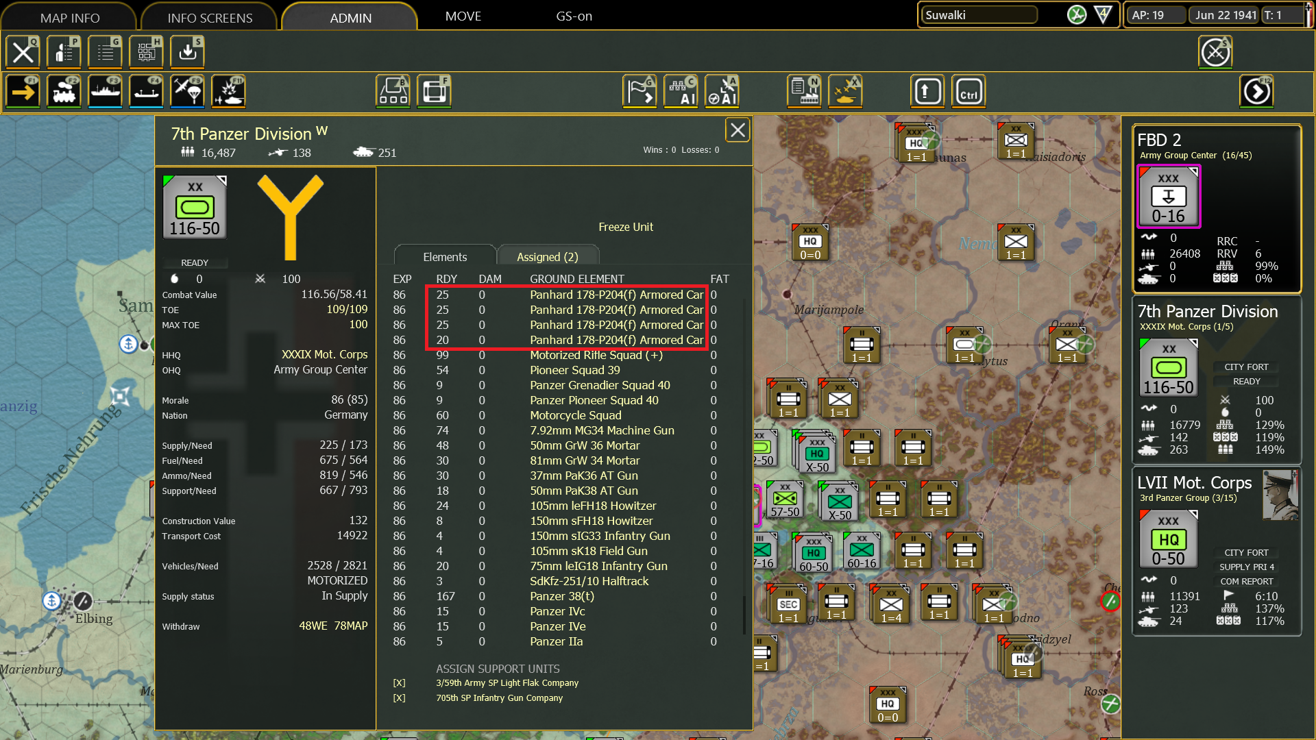This screenshot has height=740, width=1316.
Task: Enter rail transport mode via the train icon
Action: 64,91
